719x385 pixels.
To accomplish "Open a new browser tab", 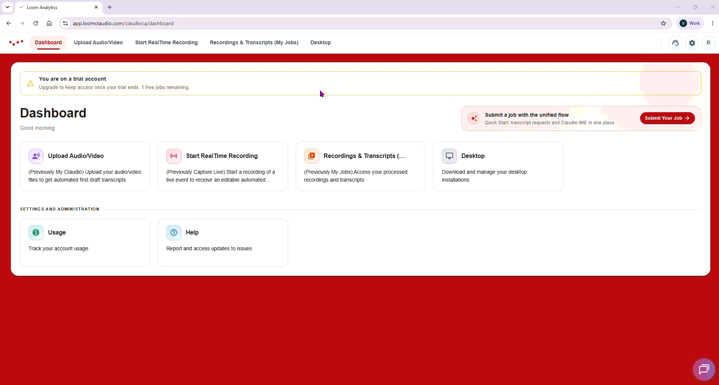I will (110, 7).
